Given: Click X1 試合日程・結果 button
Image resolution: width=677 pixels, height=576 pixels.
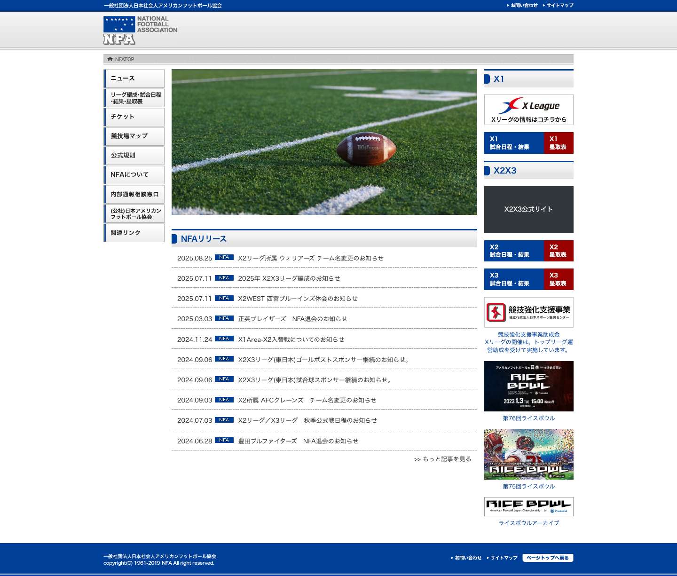Looking at the screenshot, I should (x=513, y=142).
